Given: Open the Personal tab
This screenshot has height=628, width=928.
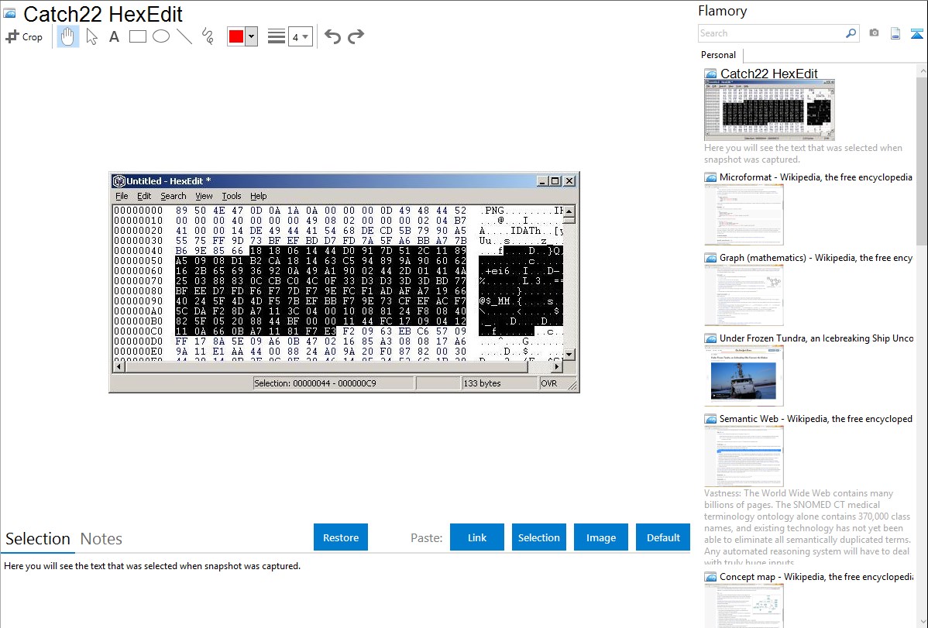Looking at the screenshot, I should (718, 55).
